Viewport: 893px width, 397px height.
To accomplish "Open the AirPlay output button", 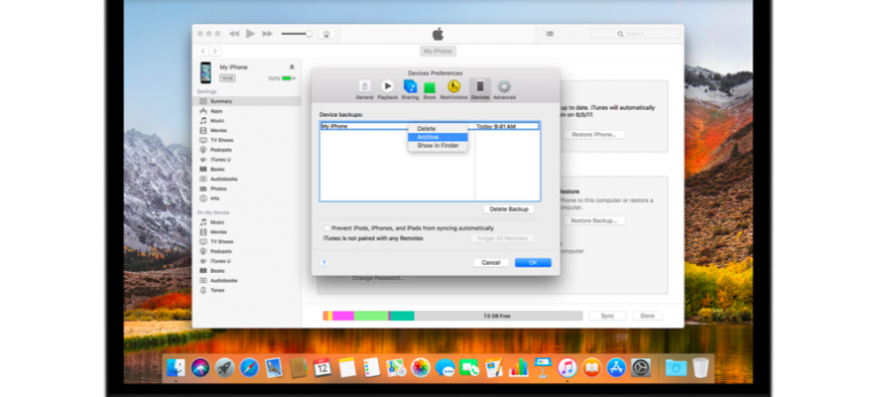I will pyautogui.click(x=326, y=34).
